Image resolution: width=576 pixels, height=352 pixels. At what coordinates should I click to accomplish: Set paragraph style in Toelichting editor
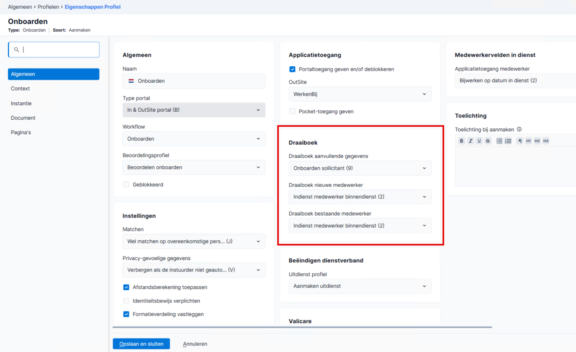point(520,141)
